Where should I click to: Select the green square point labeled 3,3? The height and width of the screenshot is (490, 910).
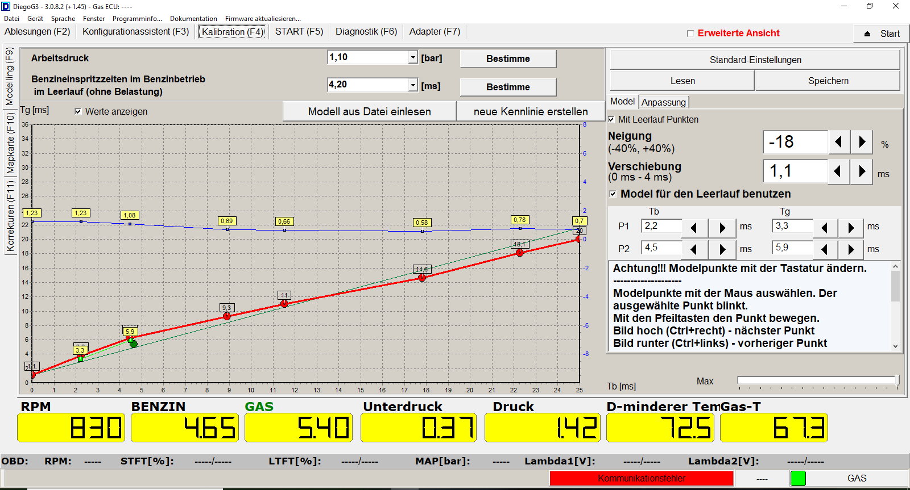tap(81, 359)
